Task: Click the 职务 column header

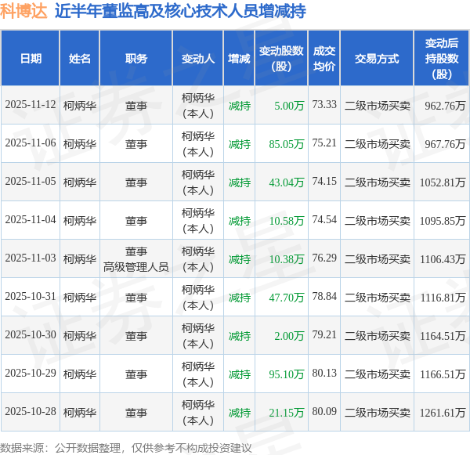Action: click(136, 59)
